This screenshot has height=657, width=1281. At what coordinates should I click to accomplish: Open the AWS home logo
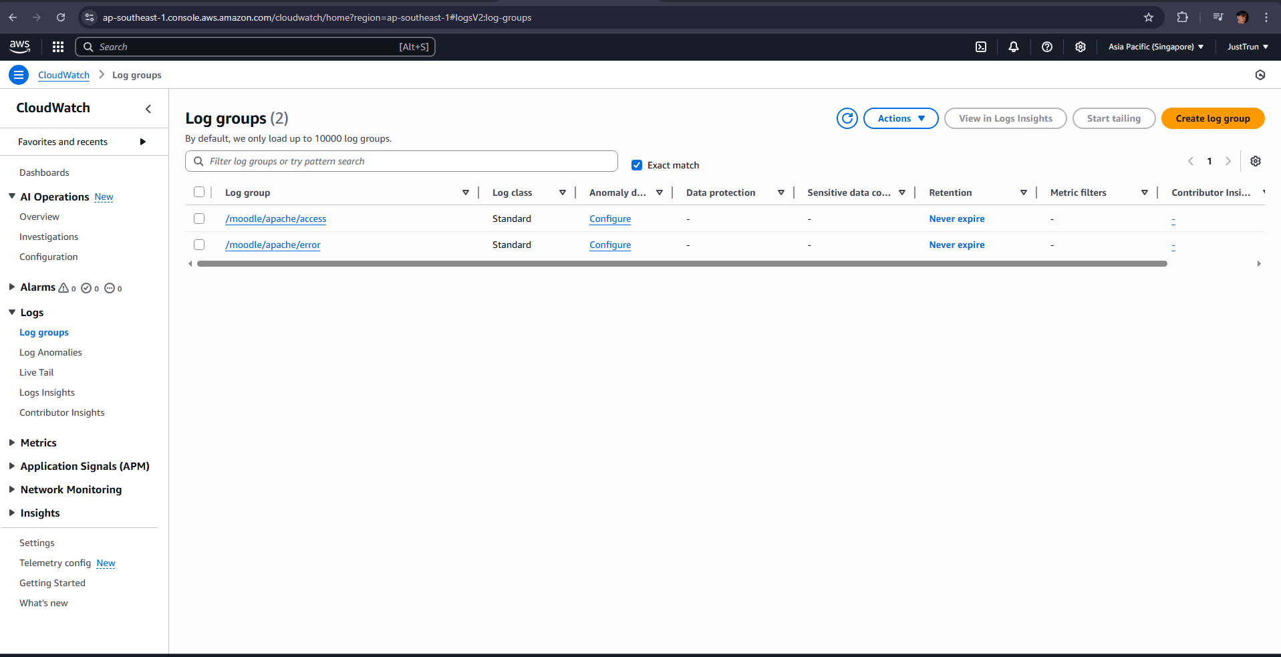19,46
